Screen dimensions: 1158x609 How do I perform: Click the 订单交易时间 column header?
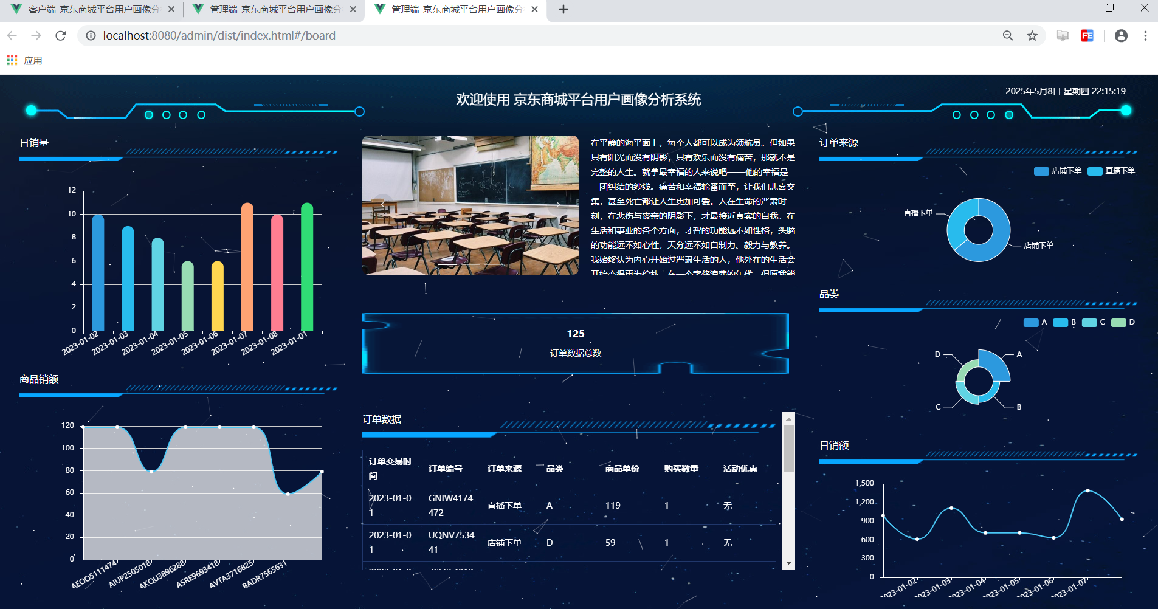392,469
